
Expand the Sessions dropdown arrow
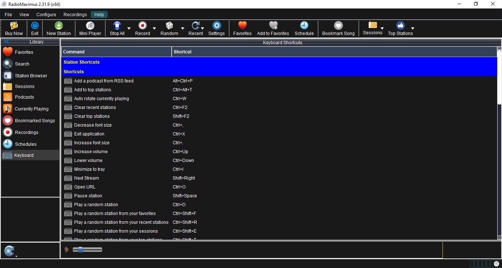coord(382,28)
